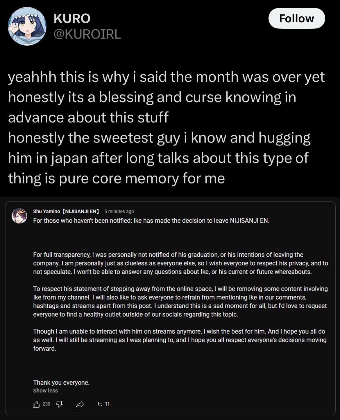Click the 239 likes count
The image size is (340, 420).
(x=46, y=404)
